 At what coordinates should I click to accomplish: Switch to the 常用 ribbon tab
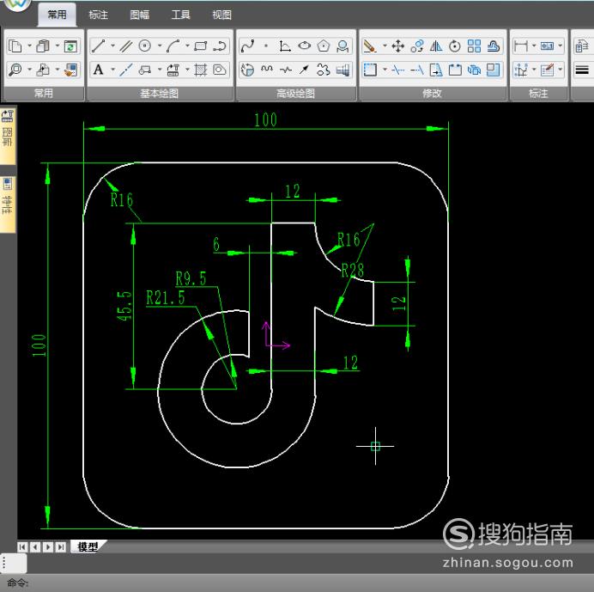click(58, 15)
